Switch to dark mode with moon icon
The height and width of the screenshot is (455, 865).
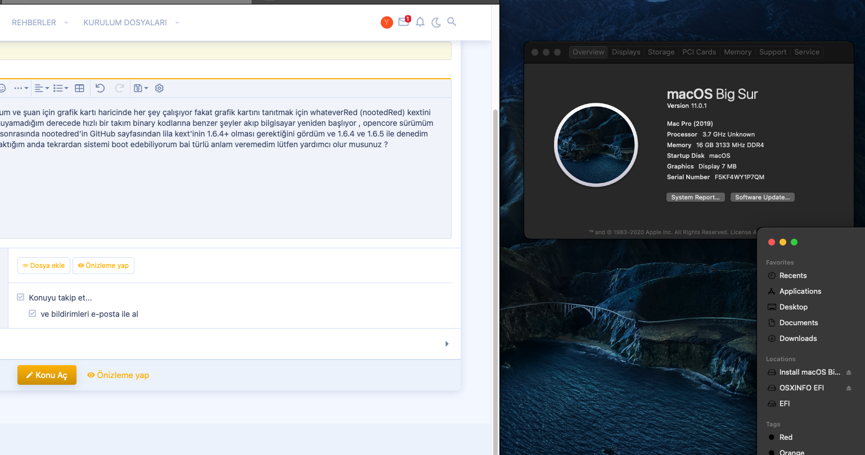[x=436, y=22]
